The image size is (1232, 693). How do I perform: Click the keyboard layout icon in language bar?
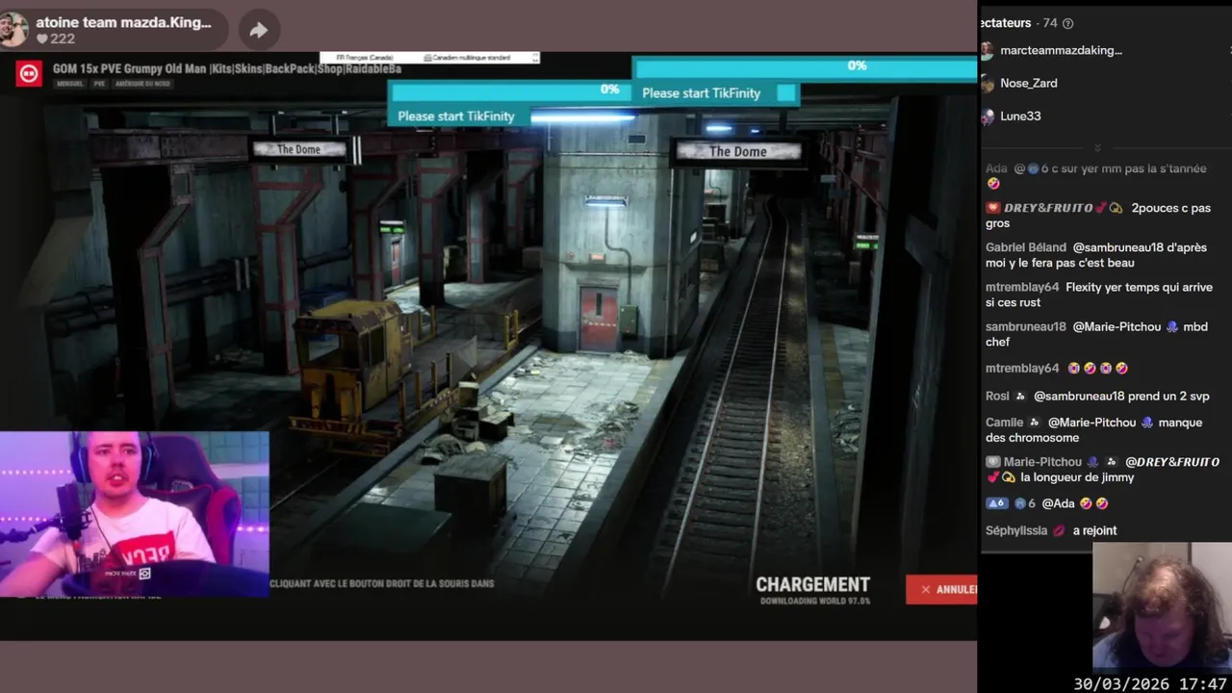click(425, 58)
